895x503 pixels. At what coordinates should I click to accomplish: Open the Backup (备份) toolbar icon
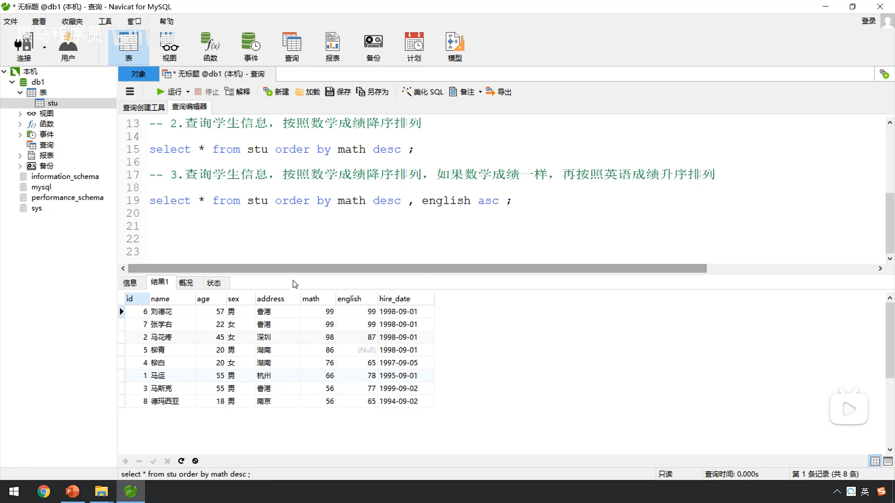(x=373, y=47)
